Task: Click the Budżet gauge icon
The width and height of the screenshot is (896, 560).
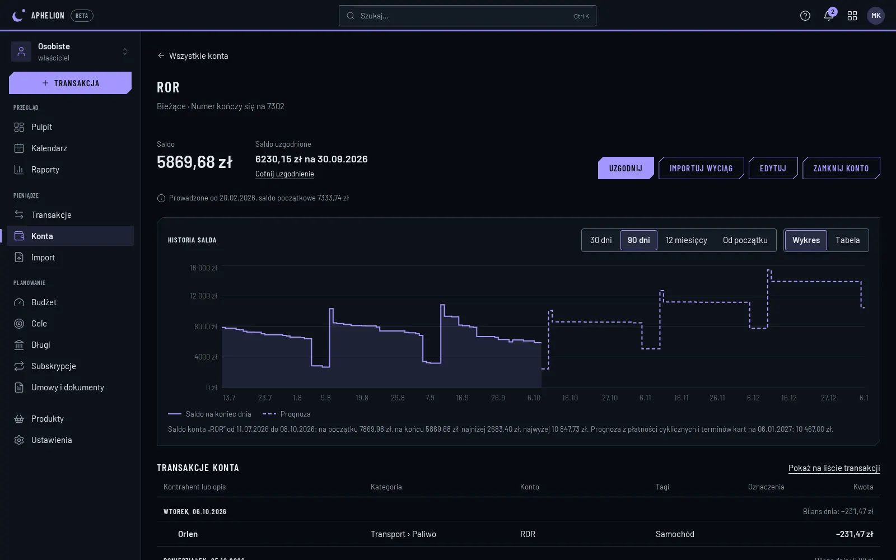Action: (x=19, y=302)
